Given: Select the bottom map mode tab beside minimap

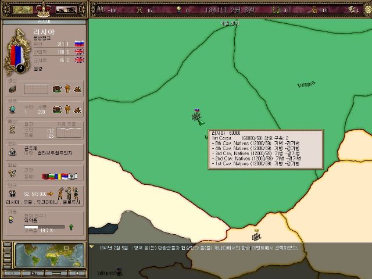Looking at the screenshot, I should click(x=8, y=266).
